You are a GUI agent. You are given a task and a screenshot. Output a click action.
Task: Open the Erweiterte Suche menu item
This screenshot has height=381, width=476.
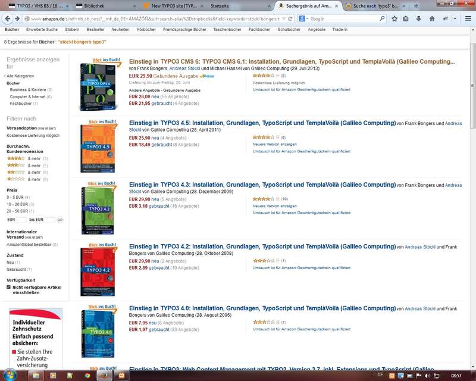[42, 30]
